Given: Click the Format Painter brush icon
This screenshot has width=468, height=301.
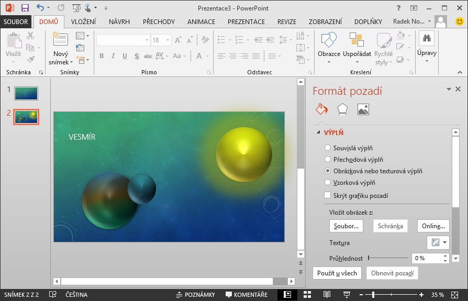Looking at the screenshot, I should click(30, 59).
